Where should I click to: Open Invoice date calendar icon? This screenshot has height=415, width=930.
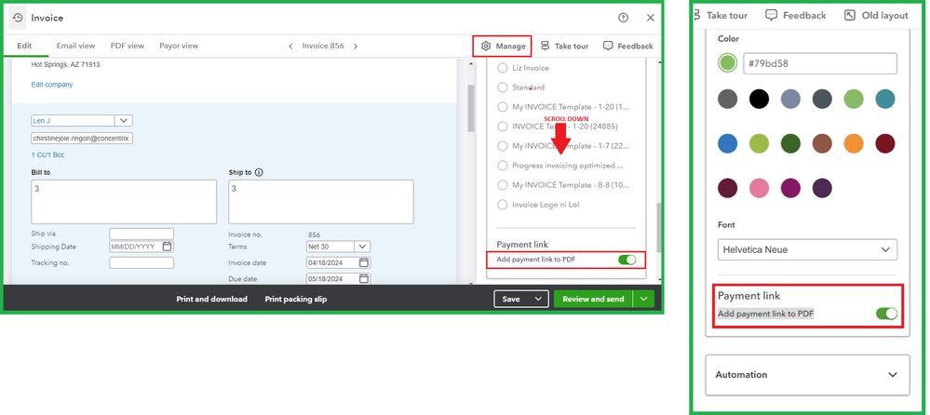click(x=364, y=262)
